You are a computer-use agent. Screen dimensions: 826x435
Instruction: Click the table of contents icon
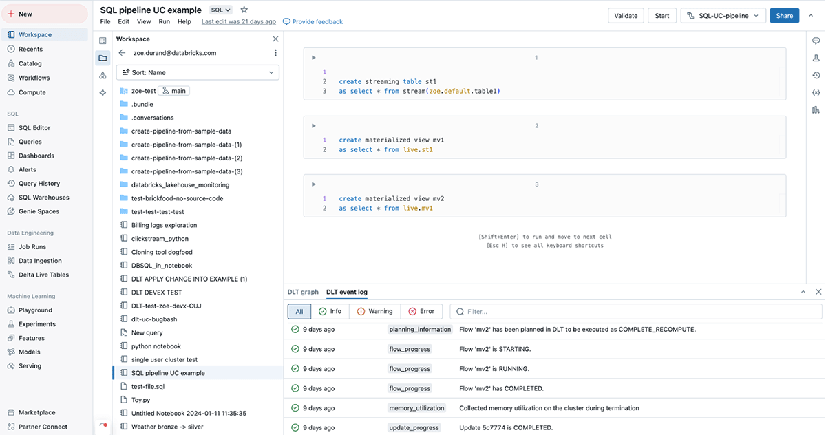(103, 41)
